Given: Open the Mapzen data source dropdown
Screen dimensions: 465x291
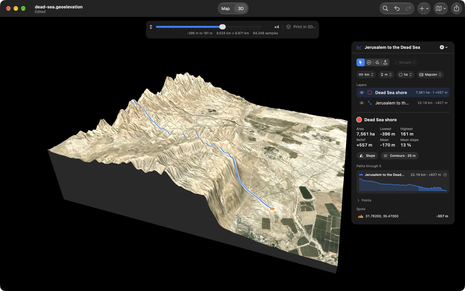Looking at the screenshot, I should click(x=430, y=74).
